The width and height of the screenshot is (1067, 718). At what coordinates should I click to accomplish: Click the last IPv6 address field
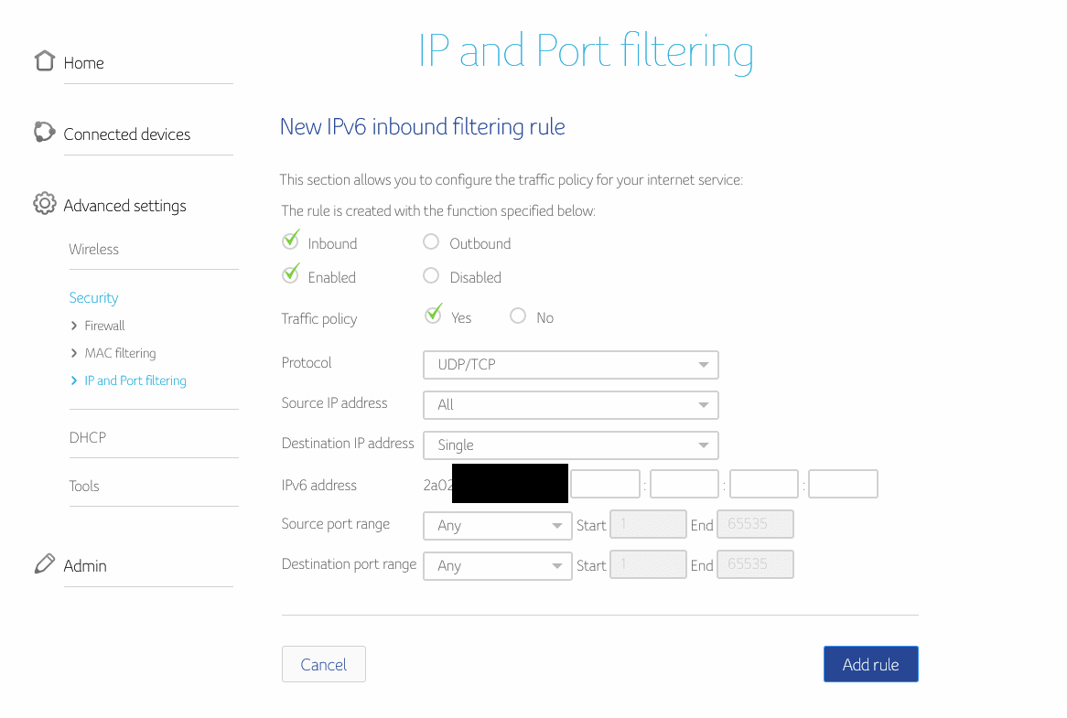click(x=843, y=484)
